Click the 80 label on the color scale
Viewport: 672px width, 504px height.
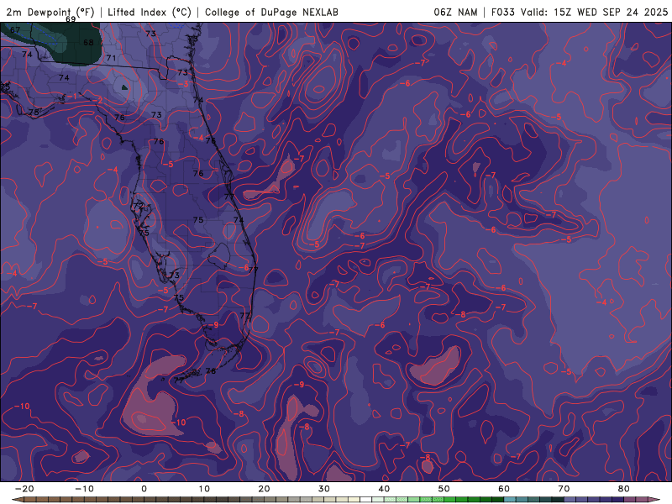[624, 489]
